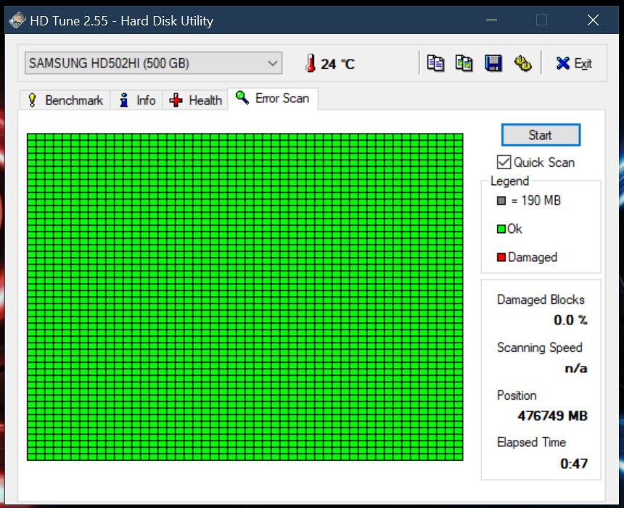Click the Health tab red cross icon
This screenshot has height=508, width=624.
176,100
